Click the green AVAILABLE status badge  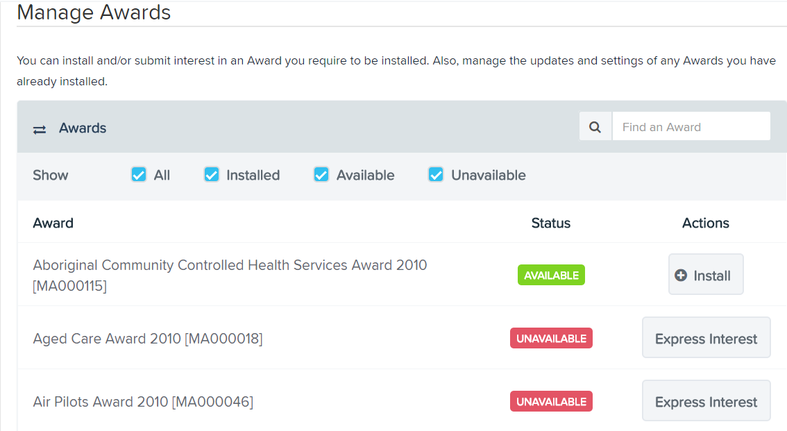coord(551,275)
